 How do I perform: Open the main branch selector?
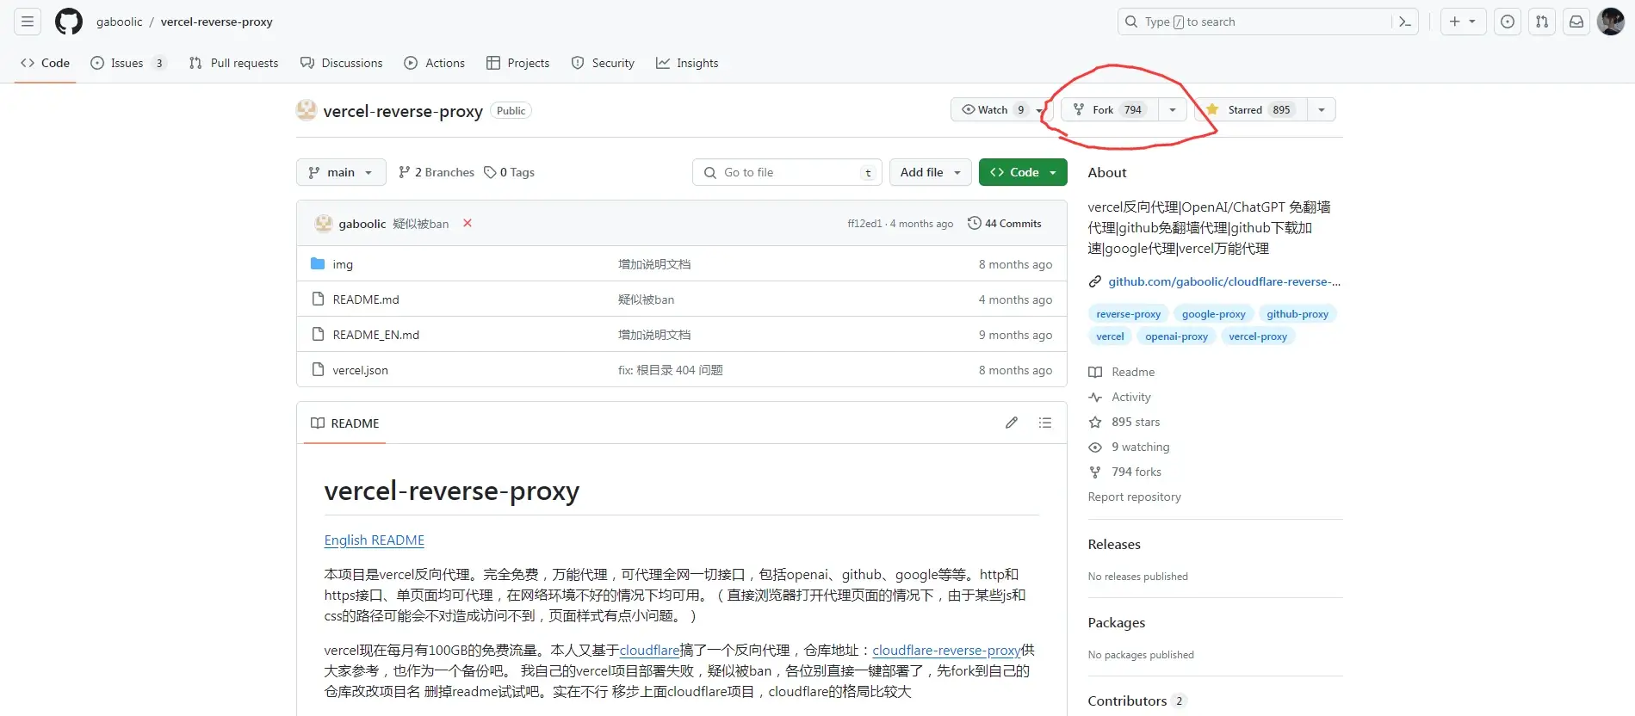(341, 172)
